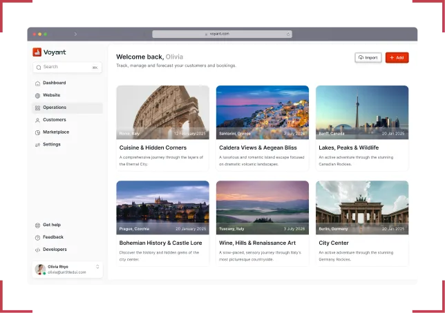Viewport: 445px width, 313px height.
Task: Click the 20 January 2025 date label
Action: pos(191,229)
